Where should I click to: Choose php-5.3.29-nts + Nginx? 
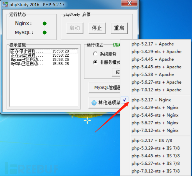point(155,107)
